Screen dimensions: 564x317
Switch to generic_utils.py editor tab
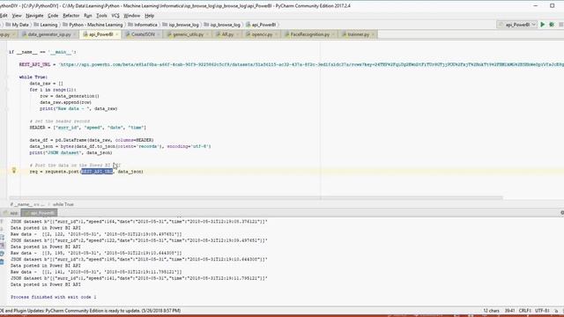coord(188,34)
